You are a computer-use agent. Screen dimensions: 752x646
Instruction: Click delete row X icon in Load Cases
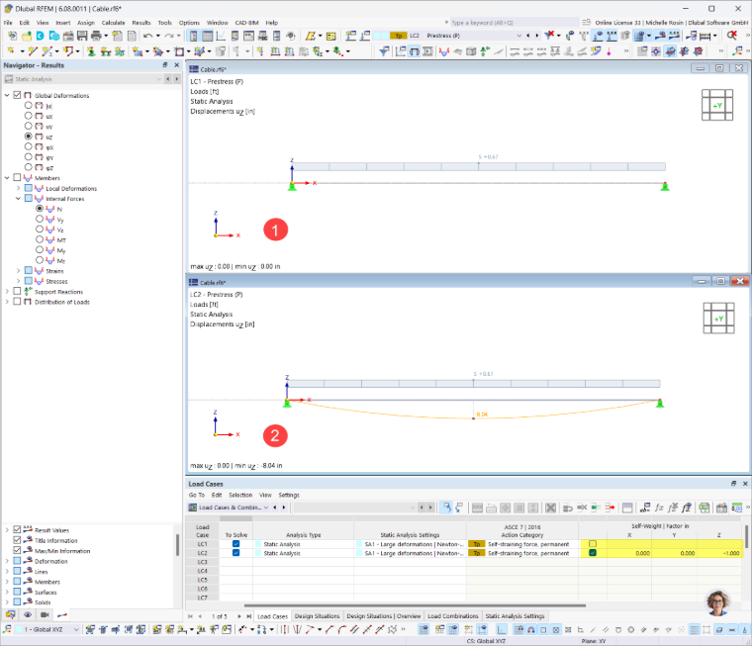[x=550, y=508]
